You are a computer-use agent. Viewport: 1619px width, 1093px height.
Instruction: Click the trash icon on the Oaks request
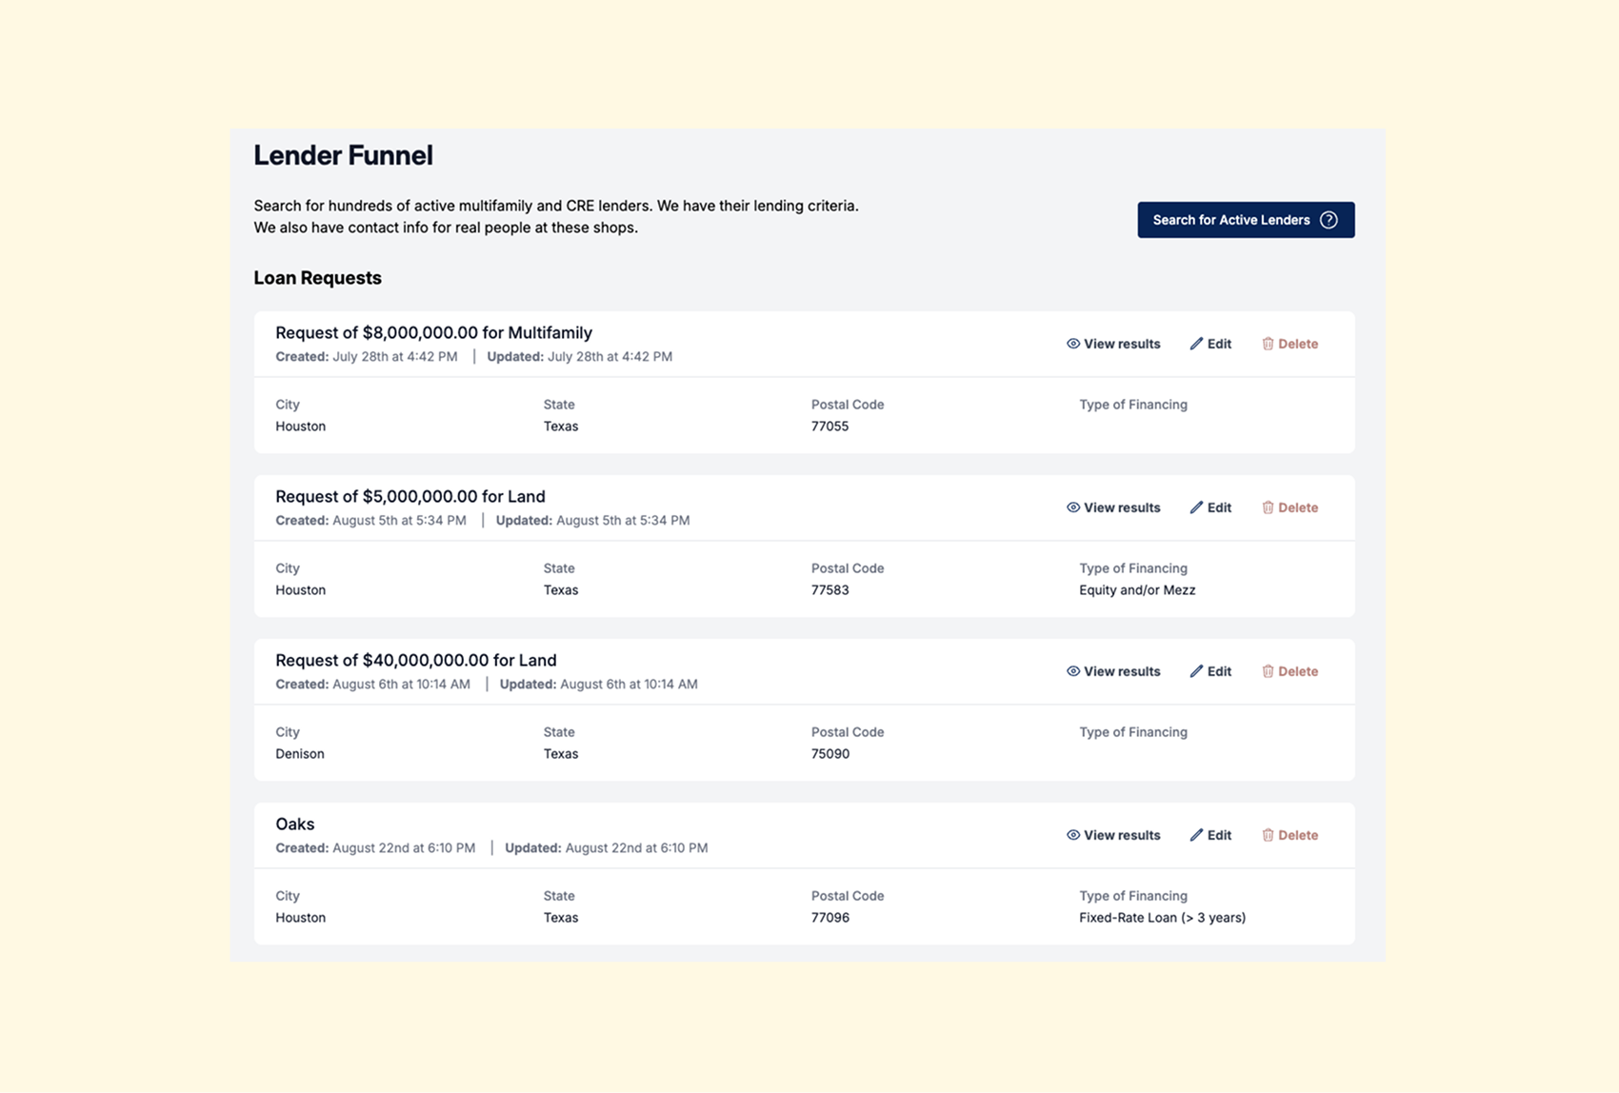coord(1269,835)
